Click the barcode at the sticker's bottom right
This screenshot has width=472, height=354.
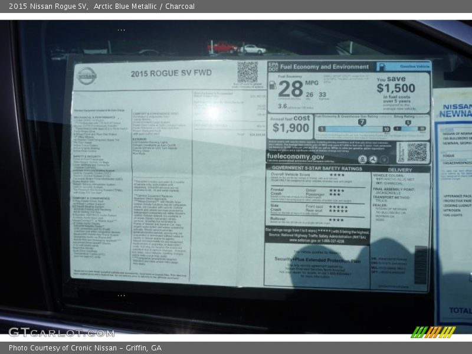pyautogui.click(x=420, y=265)
